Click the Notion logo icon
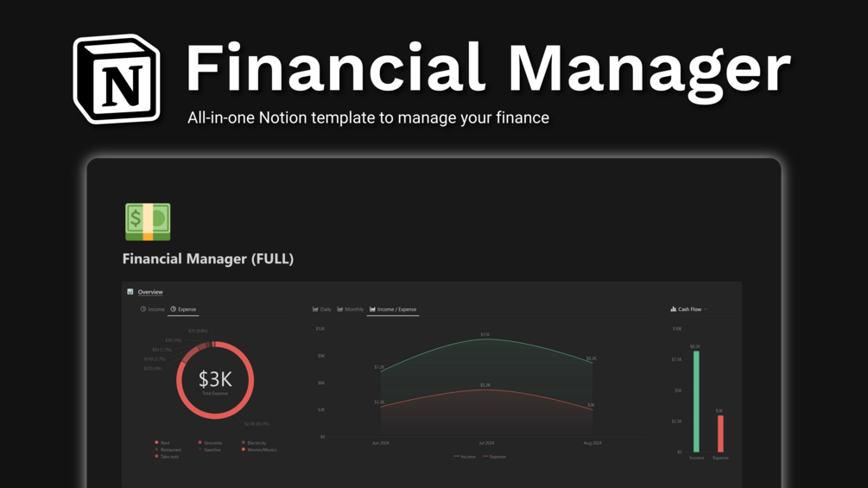The width and height of the screenshot is (868, 488). 117,79
